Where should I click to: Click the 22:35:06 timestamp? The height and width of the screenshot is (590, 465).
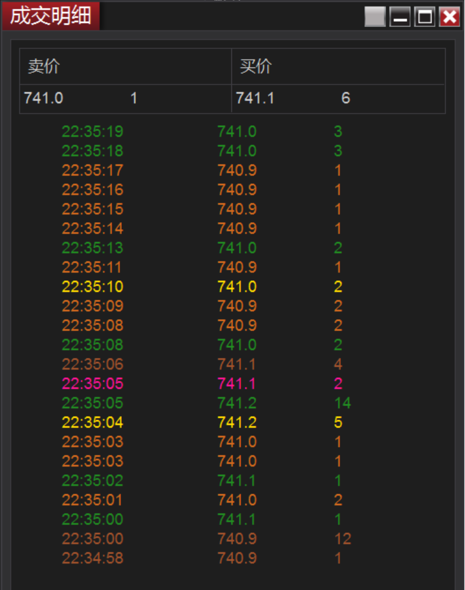click(x=92, y=364)
